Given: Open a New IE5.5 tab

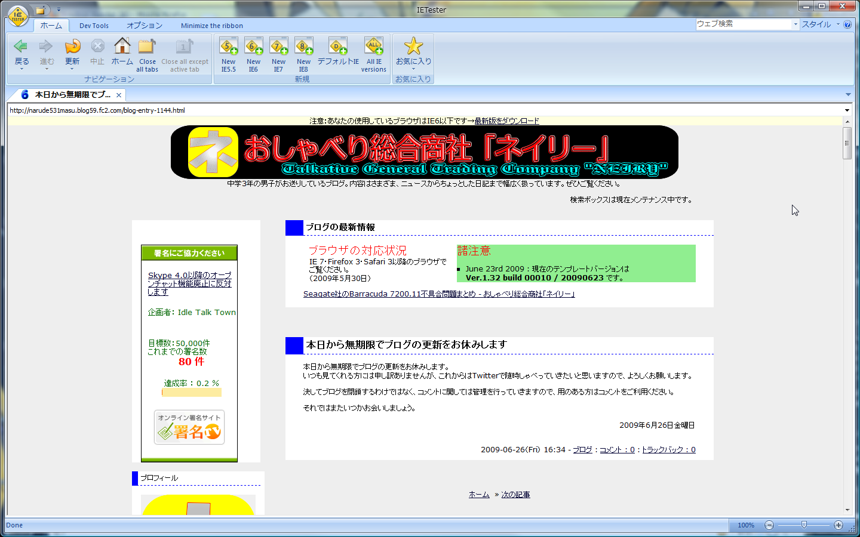Looking at the screenshot, I should point(229,46).
